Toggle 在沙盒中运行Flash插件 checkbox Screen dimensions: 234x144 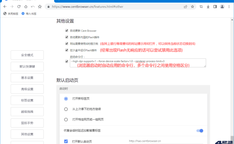point(67,50)
